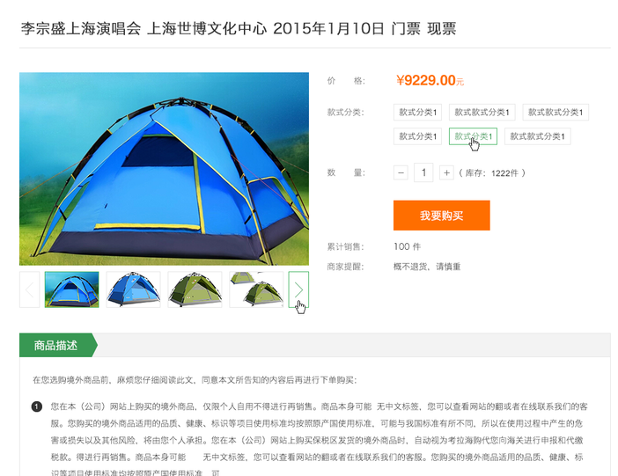This screenshot has height=476, width=618.
Task: Select the green-highlighted 款式分类1 option
Action: coord(473,136)
